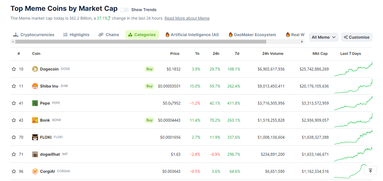Click the chain-link icon for Chains
Image resolution: width=383 pixels, height=181 pixels.
point(101,35)
